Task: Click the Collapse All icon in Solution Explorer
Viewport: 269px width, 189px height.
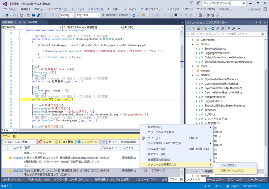Action: [x=218, y=28]
